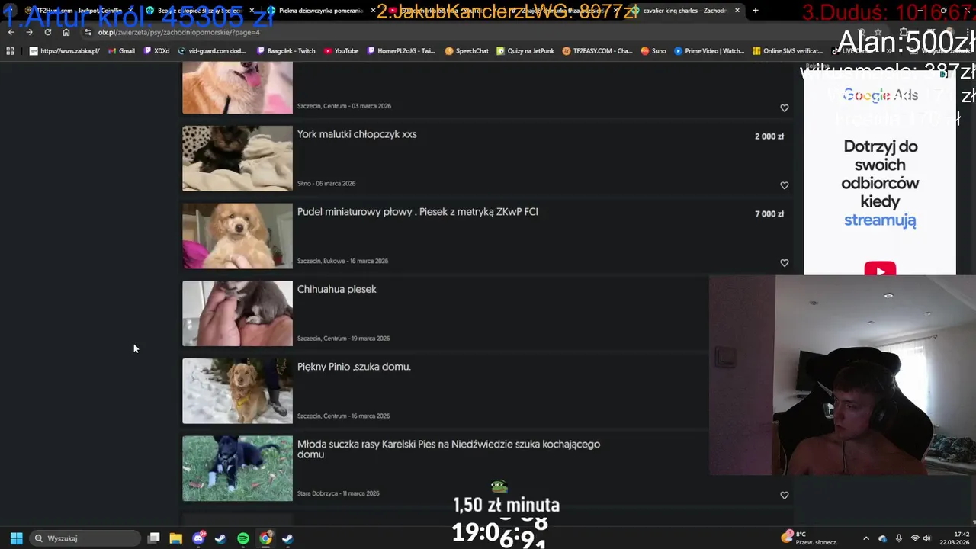Open the Prime Video bookmark
The height and width of the screenshot is (549, 976).
click(709, 51)
